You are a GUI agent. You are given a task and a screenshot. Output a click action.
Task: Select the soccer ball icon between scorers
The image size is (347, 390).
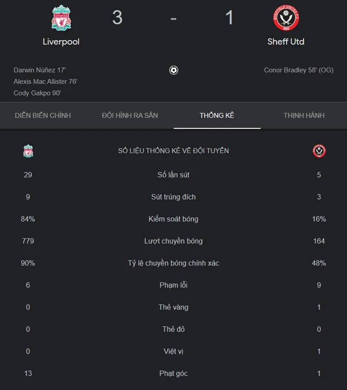click(x=173, y=70)
